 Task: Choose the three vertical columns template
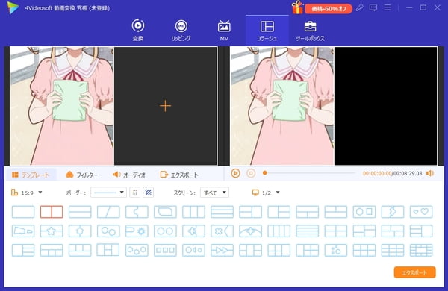pos(193,212)
